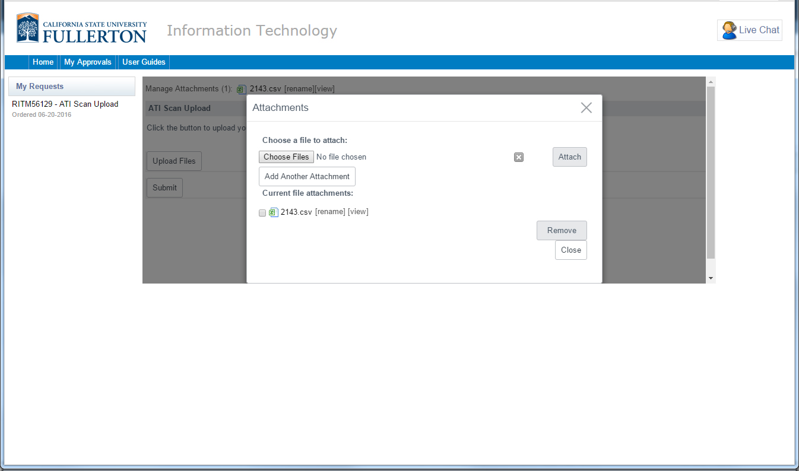
Task: Navigate to the Home menu item
Action: pyautogui.click(x=43, y=62)
